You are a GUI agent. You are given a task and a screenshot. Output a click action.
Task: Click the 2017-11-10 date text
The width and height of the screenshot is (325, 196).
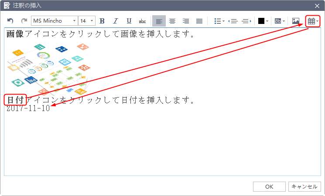click(x=28, y=108)
